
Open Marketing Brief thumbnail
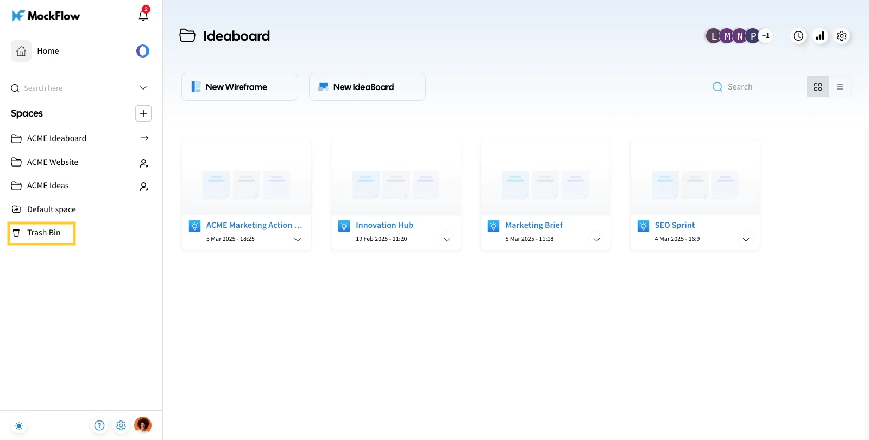(545, 177)
